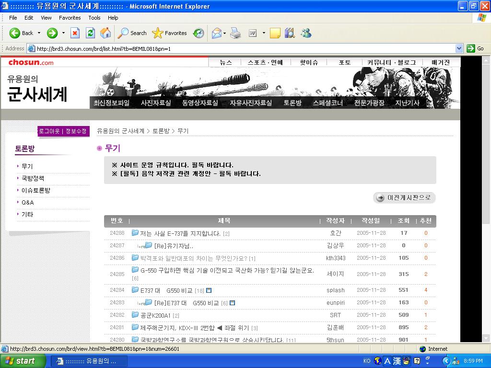Image resolution: width=491 pixels, height=368 pixels.
Task: Click the MSN Messenger toolbar icon
Action: (x=305, y=33)
